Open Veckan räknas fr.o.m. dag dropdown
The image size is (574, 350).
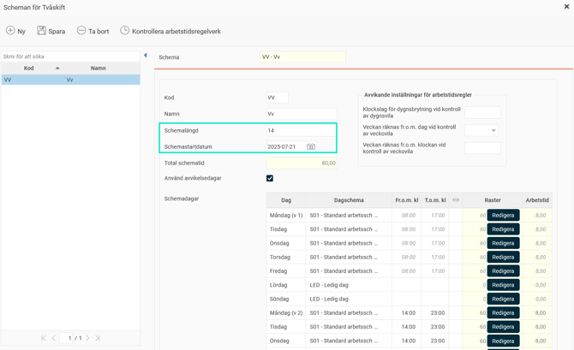pos(481,130)
